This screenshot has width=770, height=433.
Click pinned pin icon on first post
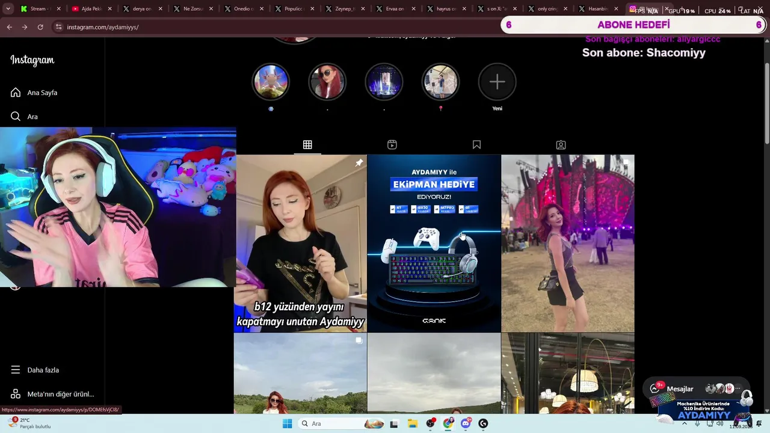359,162
